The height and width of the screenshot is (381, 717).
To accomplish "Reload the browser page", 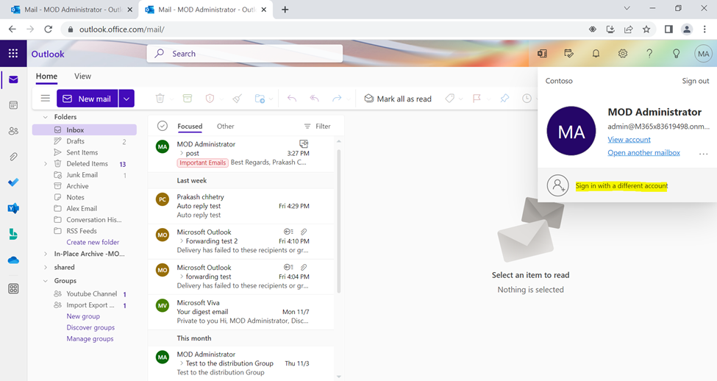I will click(48, 29).
